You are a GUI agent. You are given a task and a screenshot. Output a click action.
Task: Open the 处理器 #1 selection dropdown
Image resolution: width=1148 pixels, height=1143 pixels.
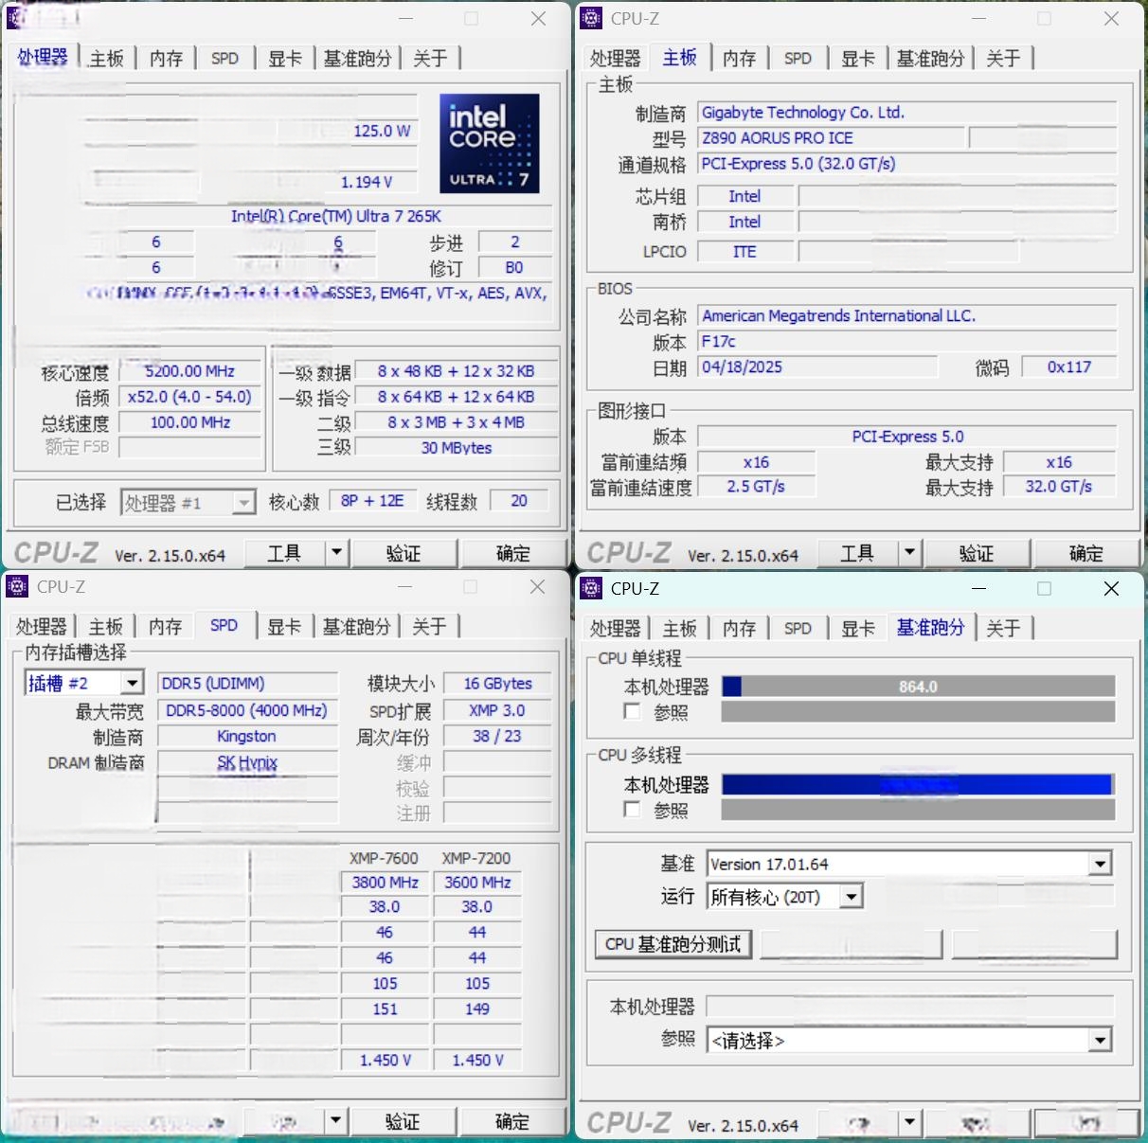[244, 502]
